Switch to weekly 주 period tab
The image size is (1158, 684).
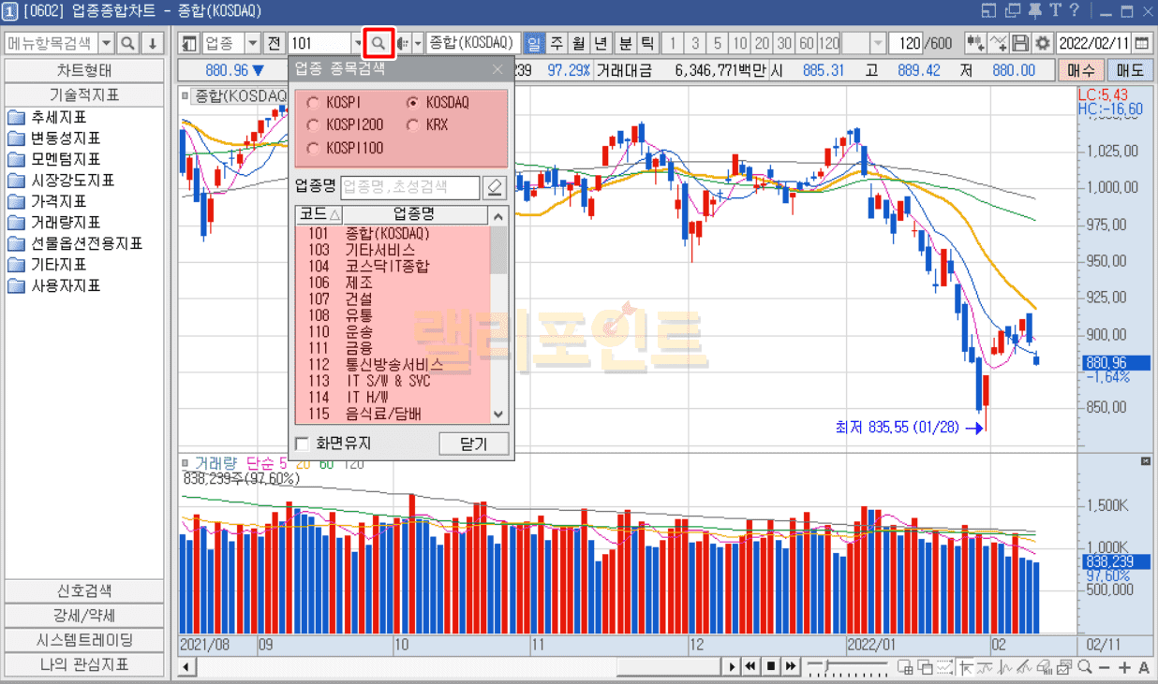557,43
